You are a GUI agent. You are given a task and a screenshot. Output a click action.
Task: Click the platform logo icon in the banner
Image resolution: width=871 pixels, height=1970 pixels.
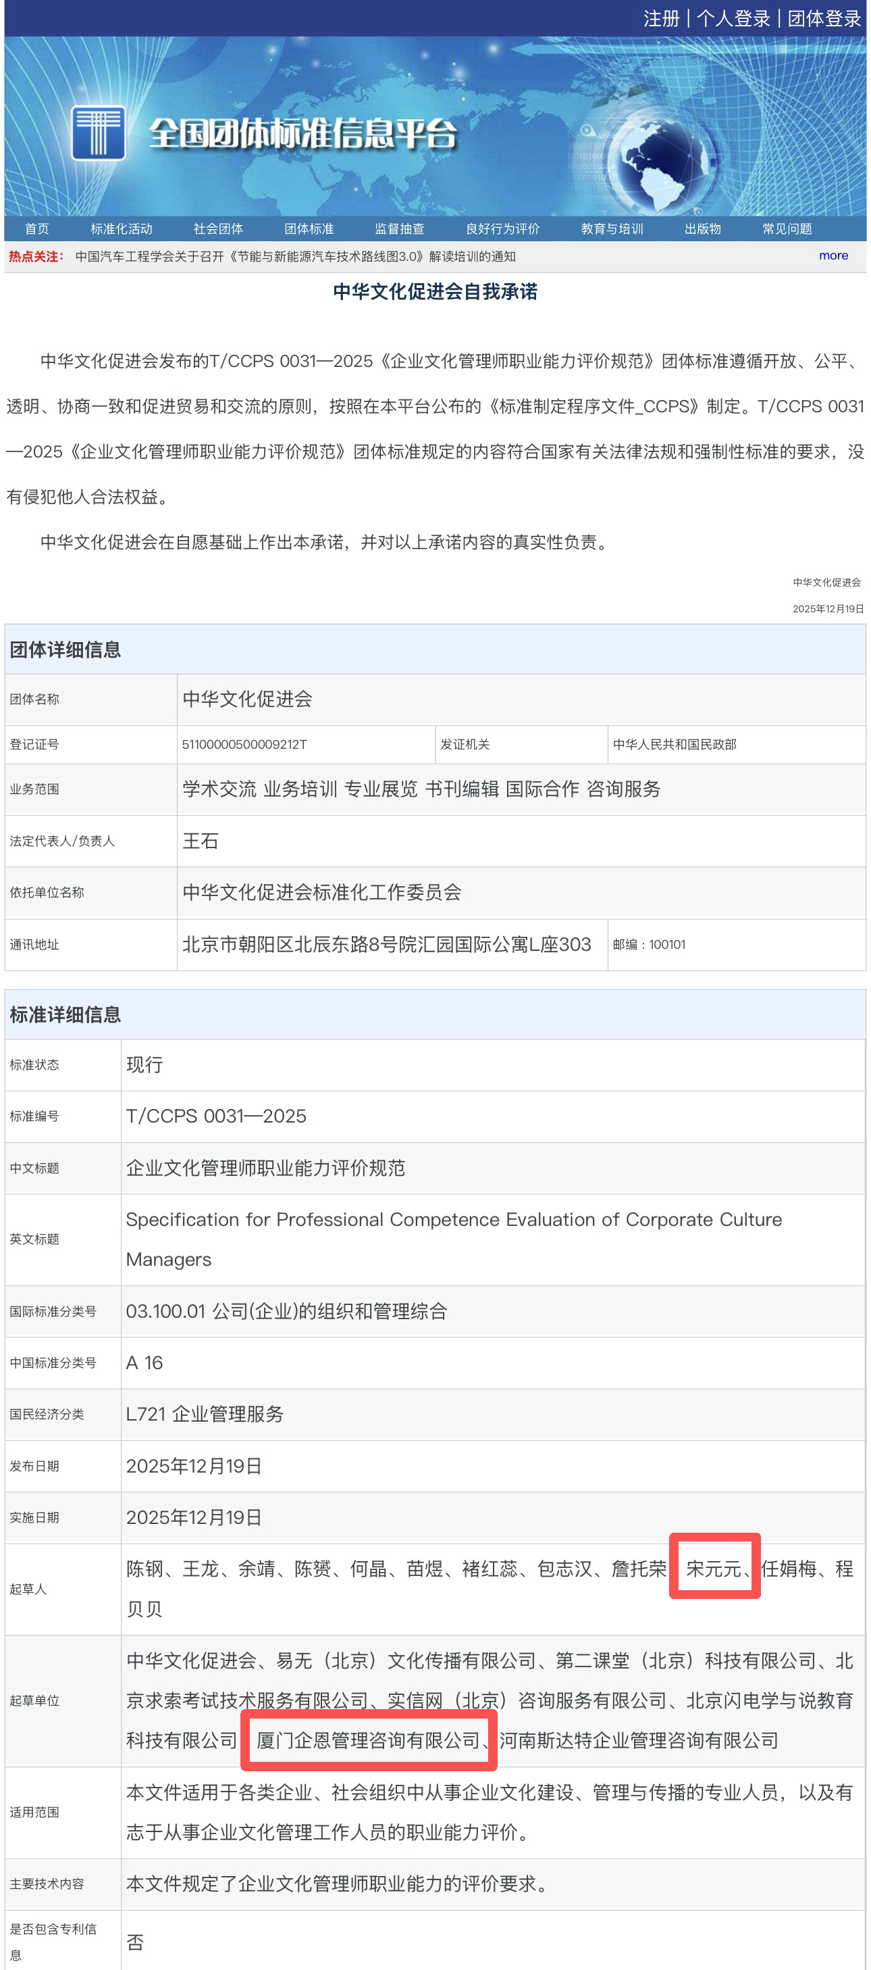pyautogui.click(x=99, y=133)
